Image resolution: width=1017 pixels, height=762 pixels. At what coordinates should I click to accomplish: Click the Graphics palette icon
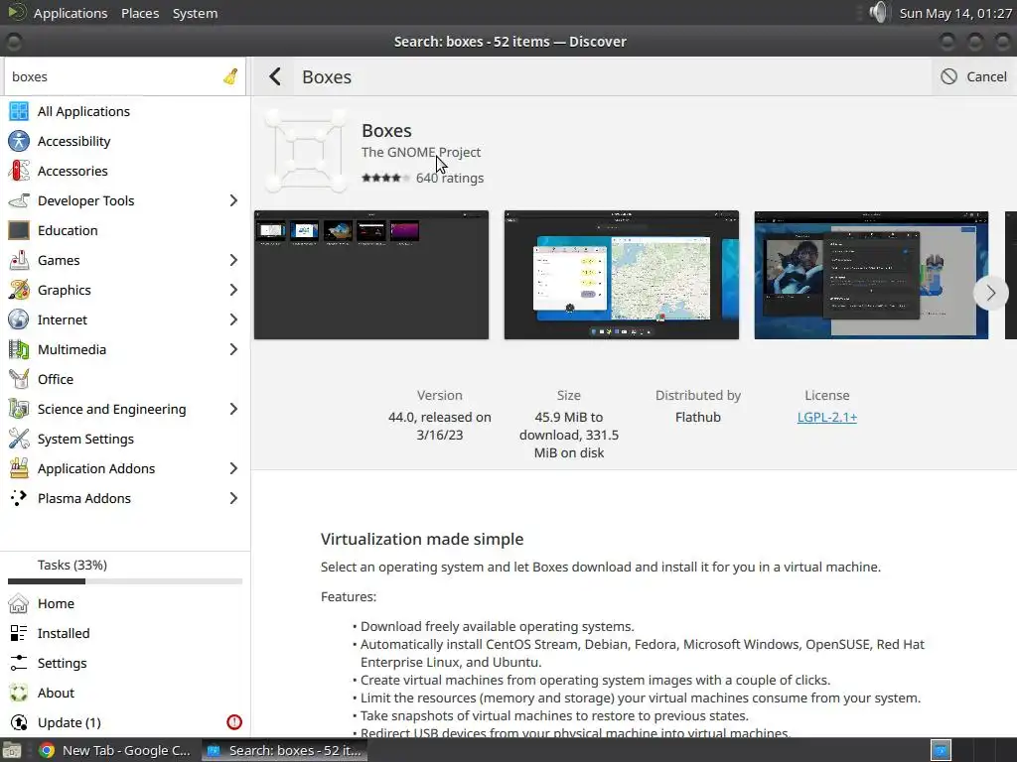(19, 291)
